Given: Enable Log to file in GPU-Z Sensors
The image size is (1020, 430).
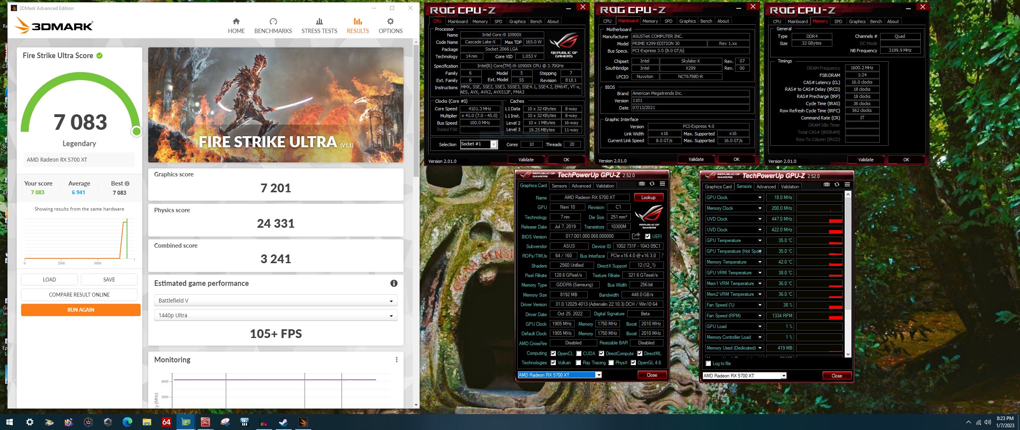Looking at the screenshot, I should (708, 364).
